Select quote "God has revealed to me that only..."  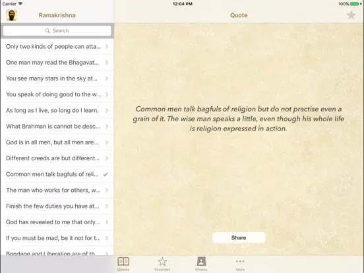click(x=57, y=222)
